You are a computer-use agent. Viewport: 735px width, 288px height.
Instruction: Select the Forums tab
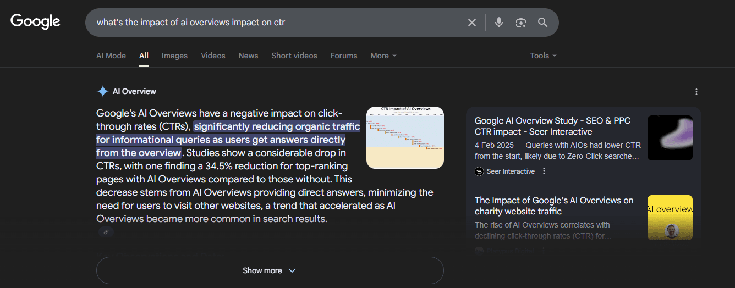(x=344, y=56)
